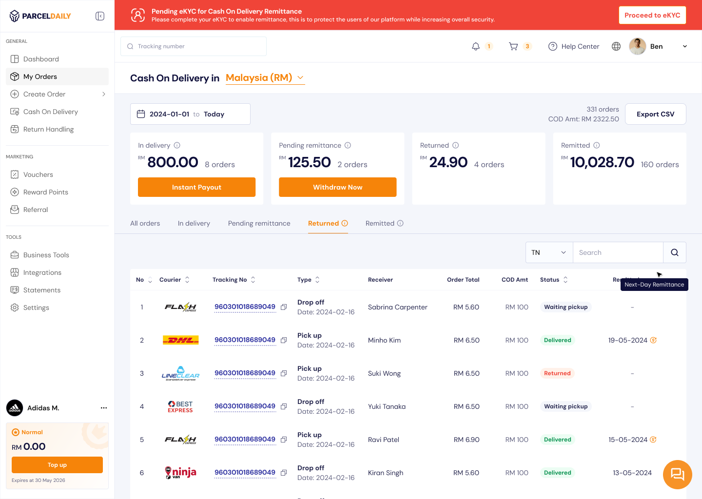Switch to Pending remittance tab
702x499 pixels.
pos(259,223)
